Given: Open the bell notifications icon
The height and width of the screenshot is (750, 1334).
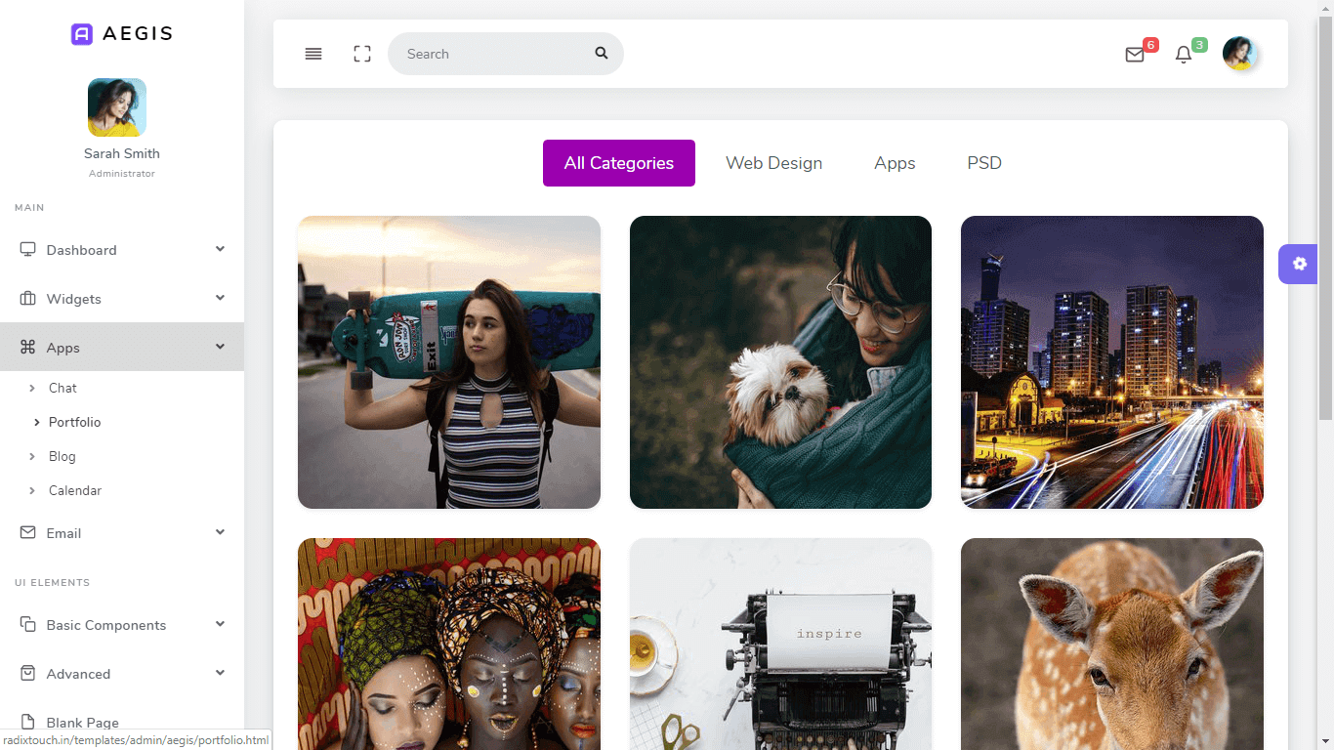Looking at the screenshot, I should click(x=1184, y=55).
